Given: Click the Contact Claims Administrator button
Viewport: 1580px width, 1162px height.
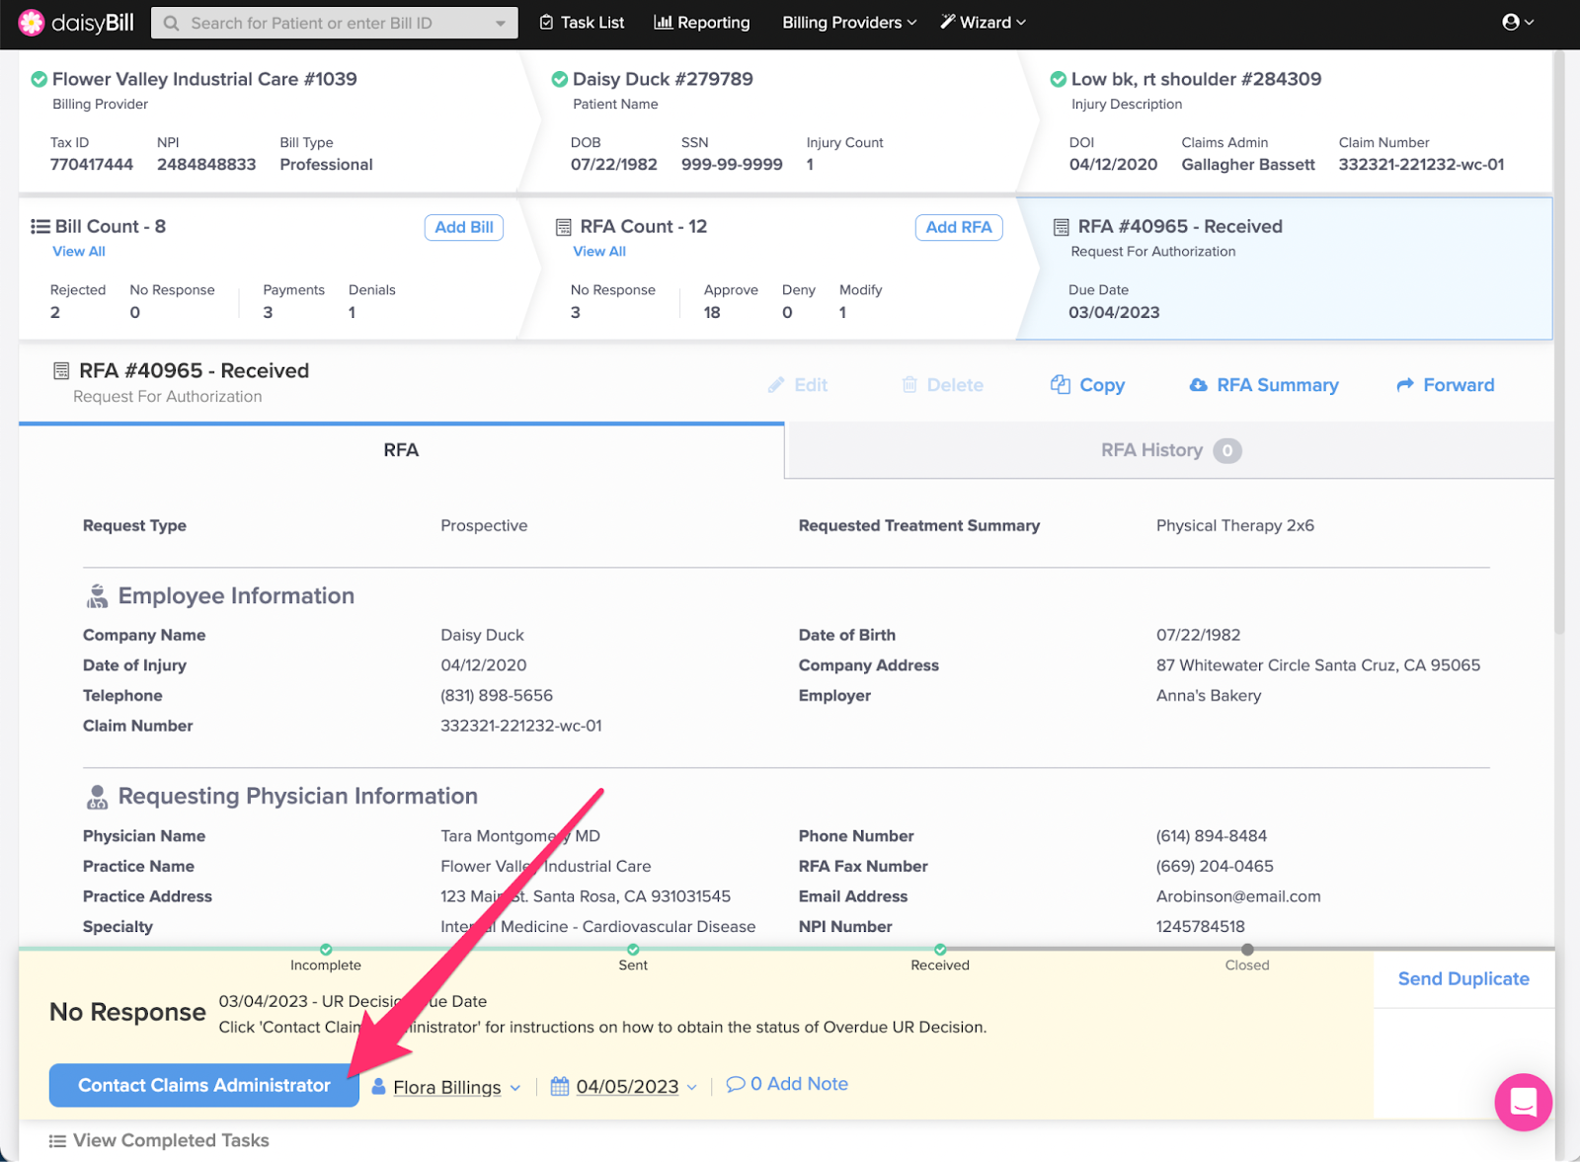Looking at the screenshot, I should [x=204, y=1085].
